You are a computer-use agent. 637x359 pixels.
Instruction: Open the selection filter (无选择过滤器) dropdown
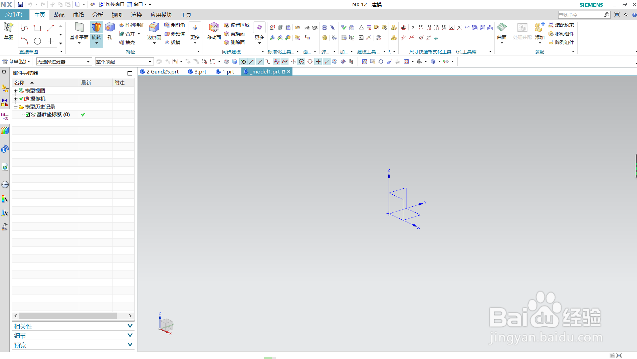coord(64,61)
